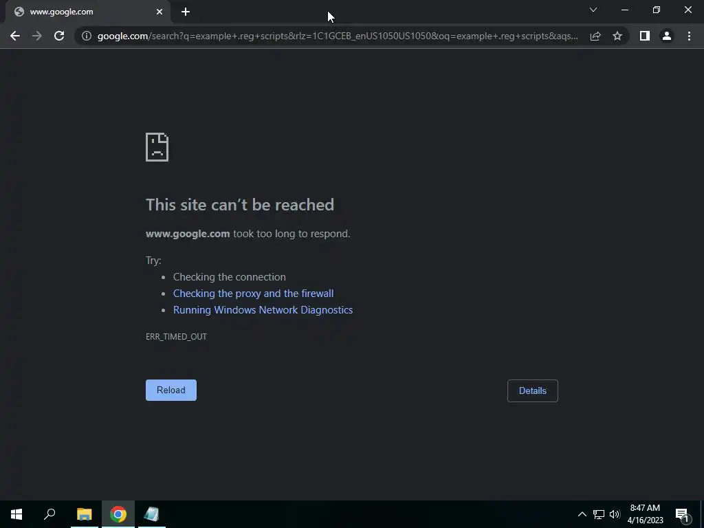The image size is (704, 528).
Task: Share this page via the share icon
Action: click(x=595, y=36)
